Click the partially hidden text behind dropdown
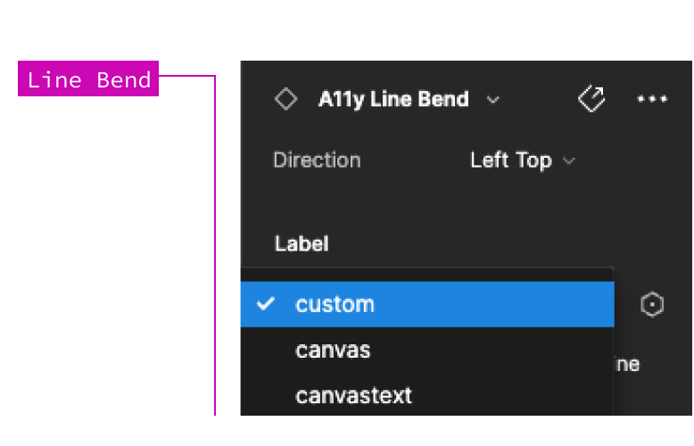The image size is (694, 446). click(x=627, y=365)
